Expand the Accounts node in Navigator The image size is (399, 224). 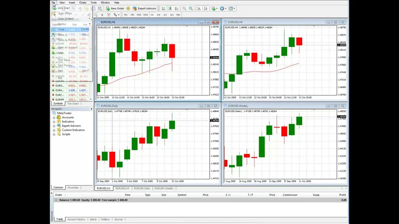click(x=54, y=118)
